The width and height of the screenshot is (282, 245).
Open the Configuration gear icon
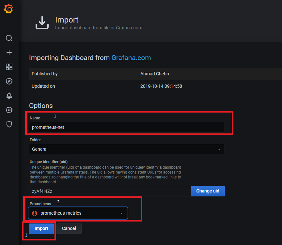(x=9, y=110)
